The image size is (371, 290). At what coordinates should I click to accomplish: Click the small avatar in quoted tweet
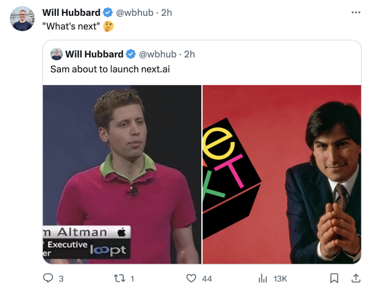click(x=56, y=54)
